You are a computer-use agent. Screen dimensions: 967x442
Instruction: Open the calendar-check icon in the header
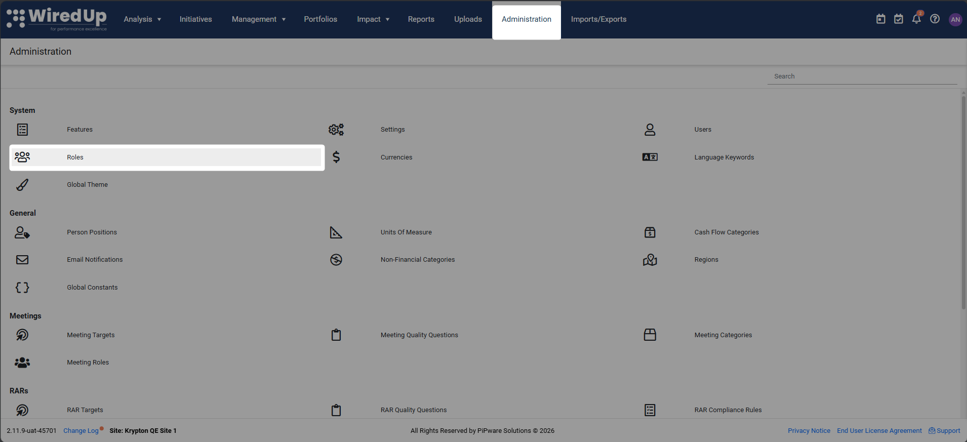899,19
